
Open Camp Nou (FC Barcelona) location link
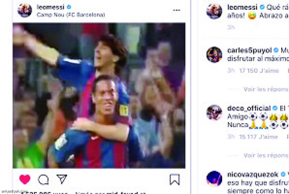(x=71, y=15)
